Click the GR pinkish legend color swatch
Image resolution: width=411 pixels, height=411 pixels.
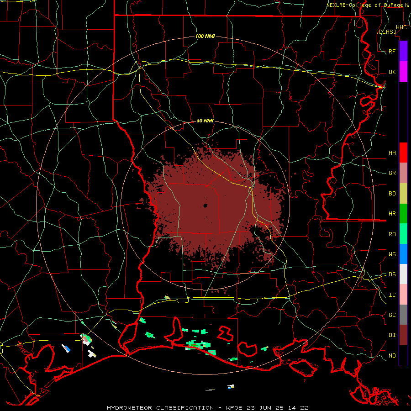click(403, 173)
